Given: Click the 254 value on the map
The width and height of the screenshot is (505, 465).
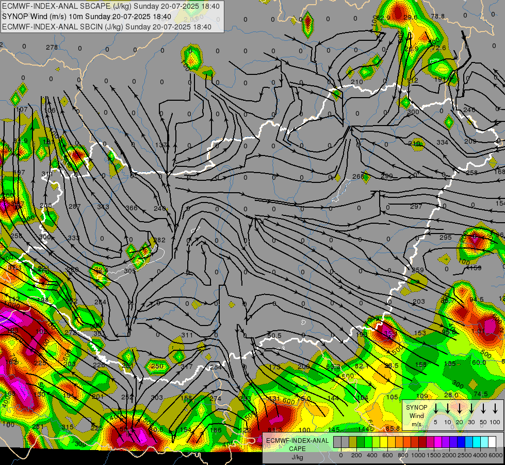Looking at the screenshot, I should pos(216,367).
